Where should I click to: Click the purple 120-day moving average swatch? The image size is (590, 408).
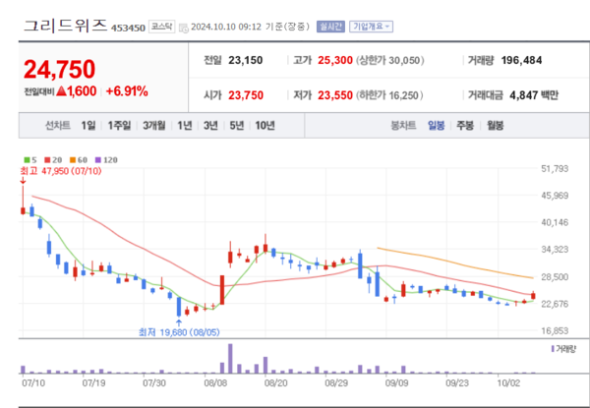click(x=97, y=160)
